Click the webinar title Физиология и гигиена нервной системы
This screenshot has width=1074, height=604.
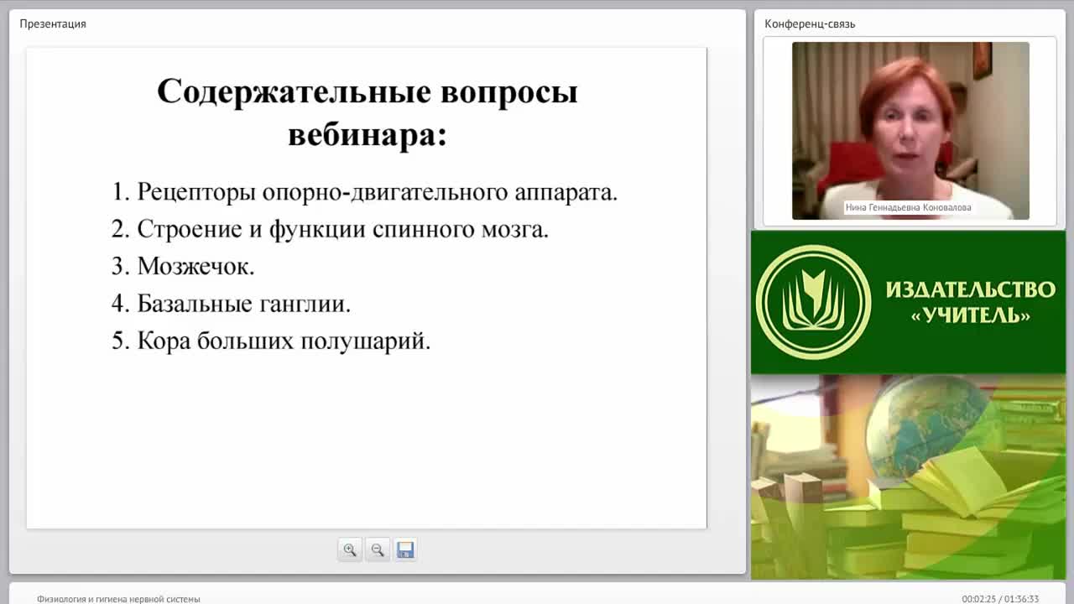[x=118, y=599]
